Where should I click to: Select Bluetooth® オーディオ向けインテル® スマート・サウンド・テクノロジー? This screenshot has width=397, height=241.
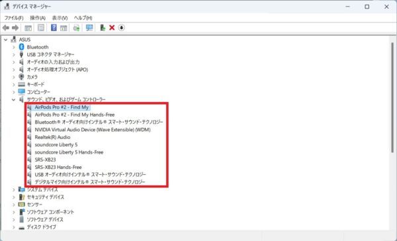(x=99, y=122)
